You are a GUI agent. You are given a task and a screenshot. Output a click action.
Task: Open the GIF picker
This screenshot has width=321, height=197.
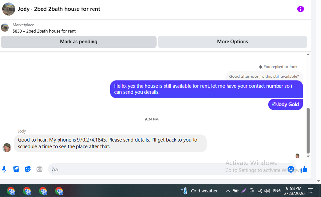point(40,169)
